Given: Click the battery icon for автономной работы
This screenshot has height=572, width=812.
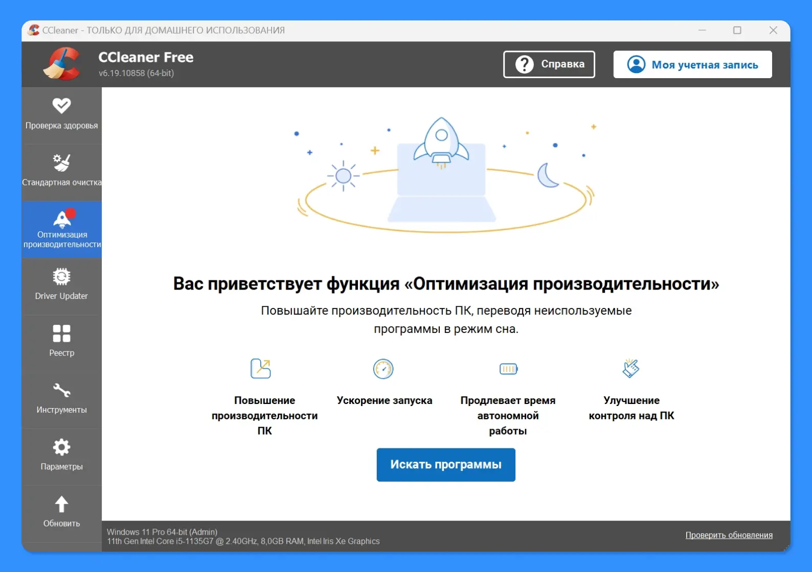Looking at the screenshot, I should click(508, 369).
